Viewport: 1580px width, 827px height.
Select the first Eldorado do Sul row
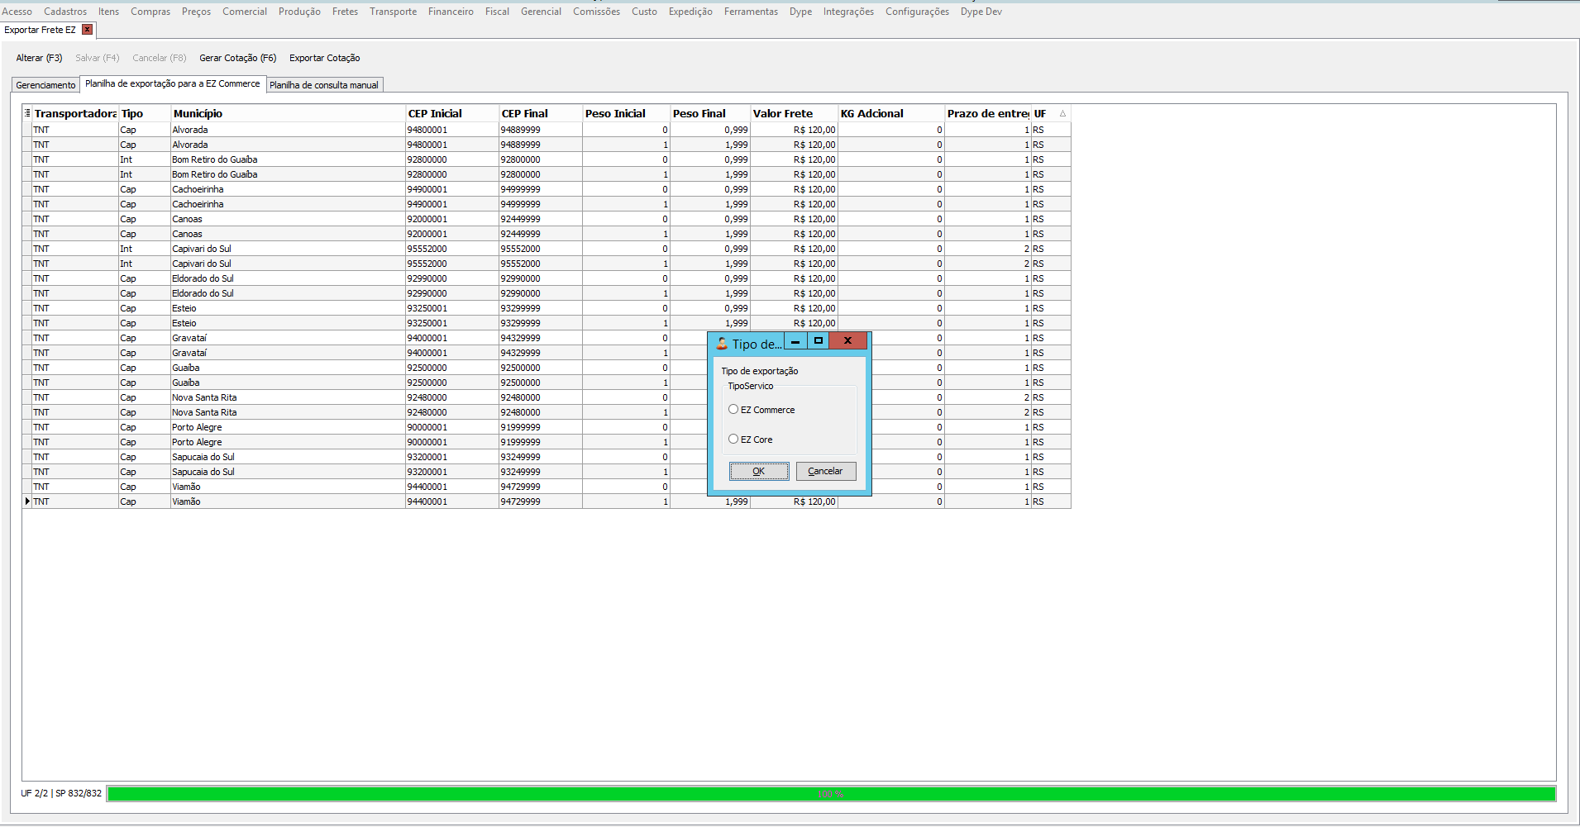click(x=547, y=278)
